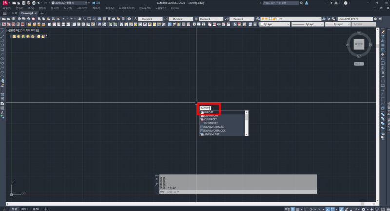The width and height of the screenshot is (390, 211).
Task: Toggle annotation visibility in the status bar
Action: click(x=342, y=209)
